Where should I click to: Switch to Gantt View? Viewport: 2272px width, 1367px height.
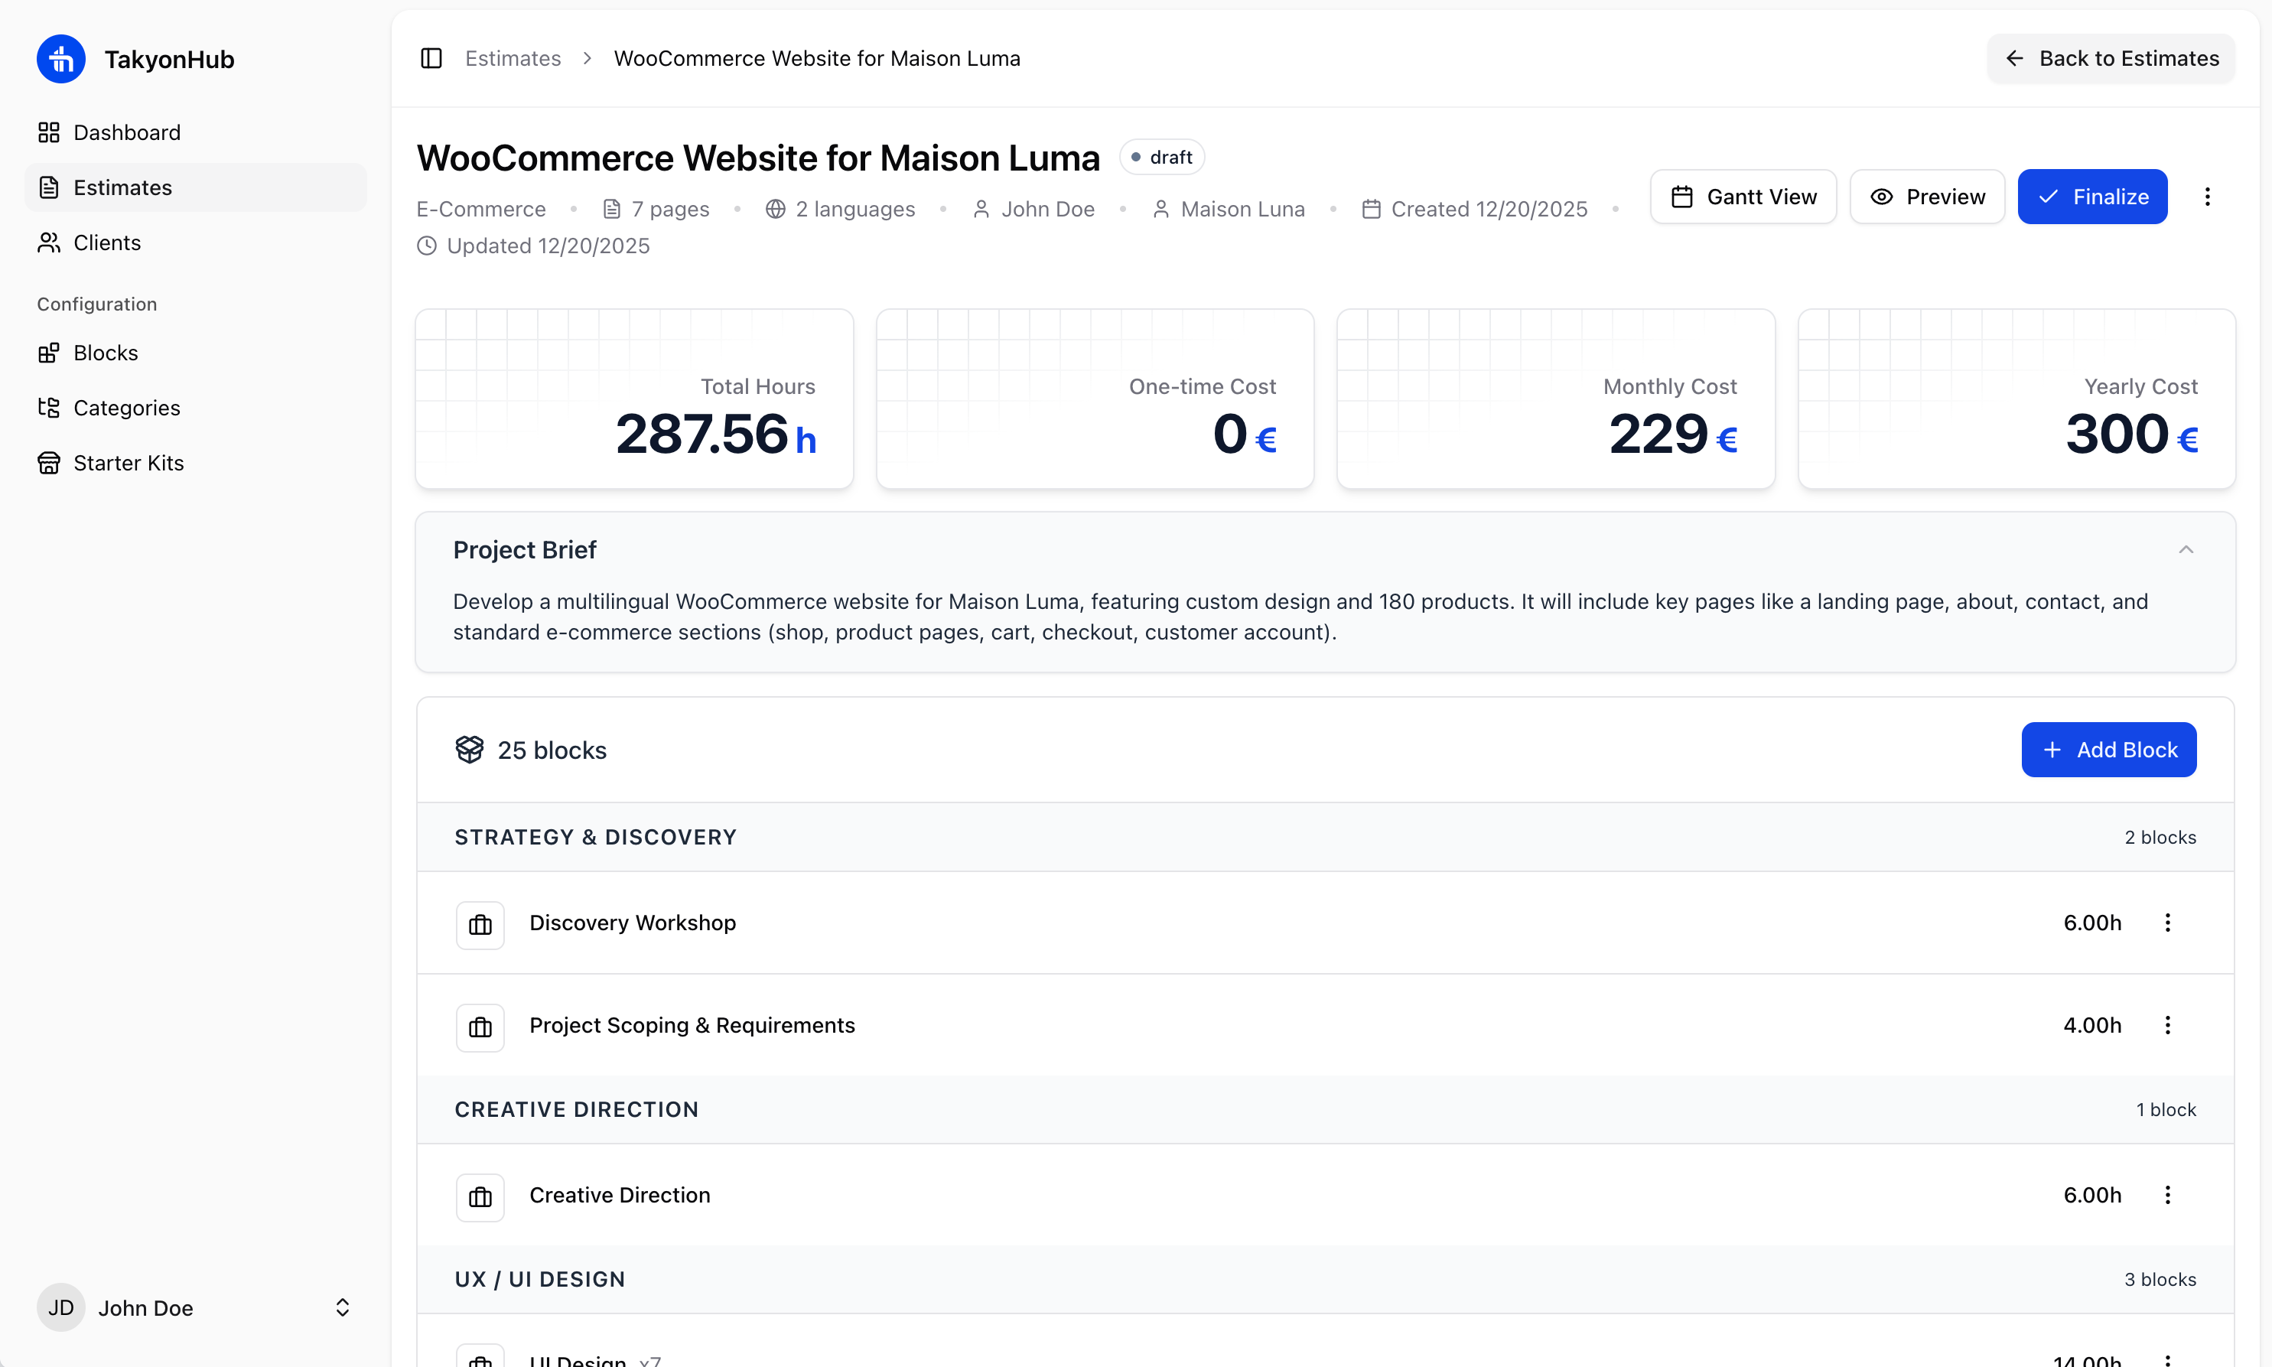tap(1743, 196)
